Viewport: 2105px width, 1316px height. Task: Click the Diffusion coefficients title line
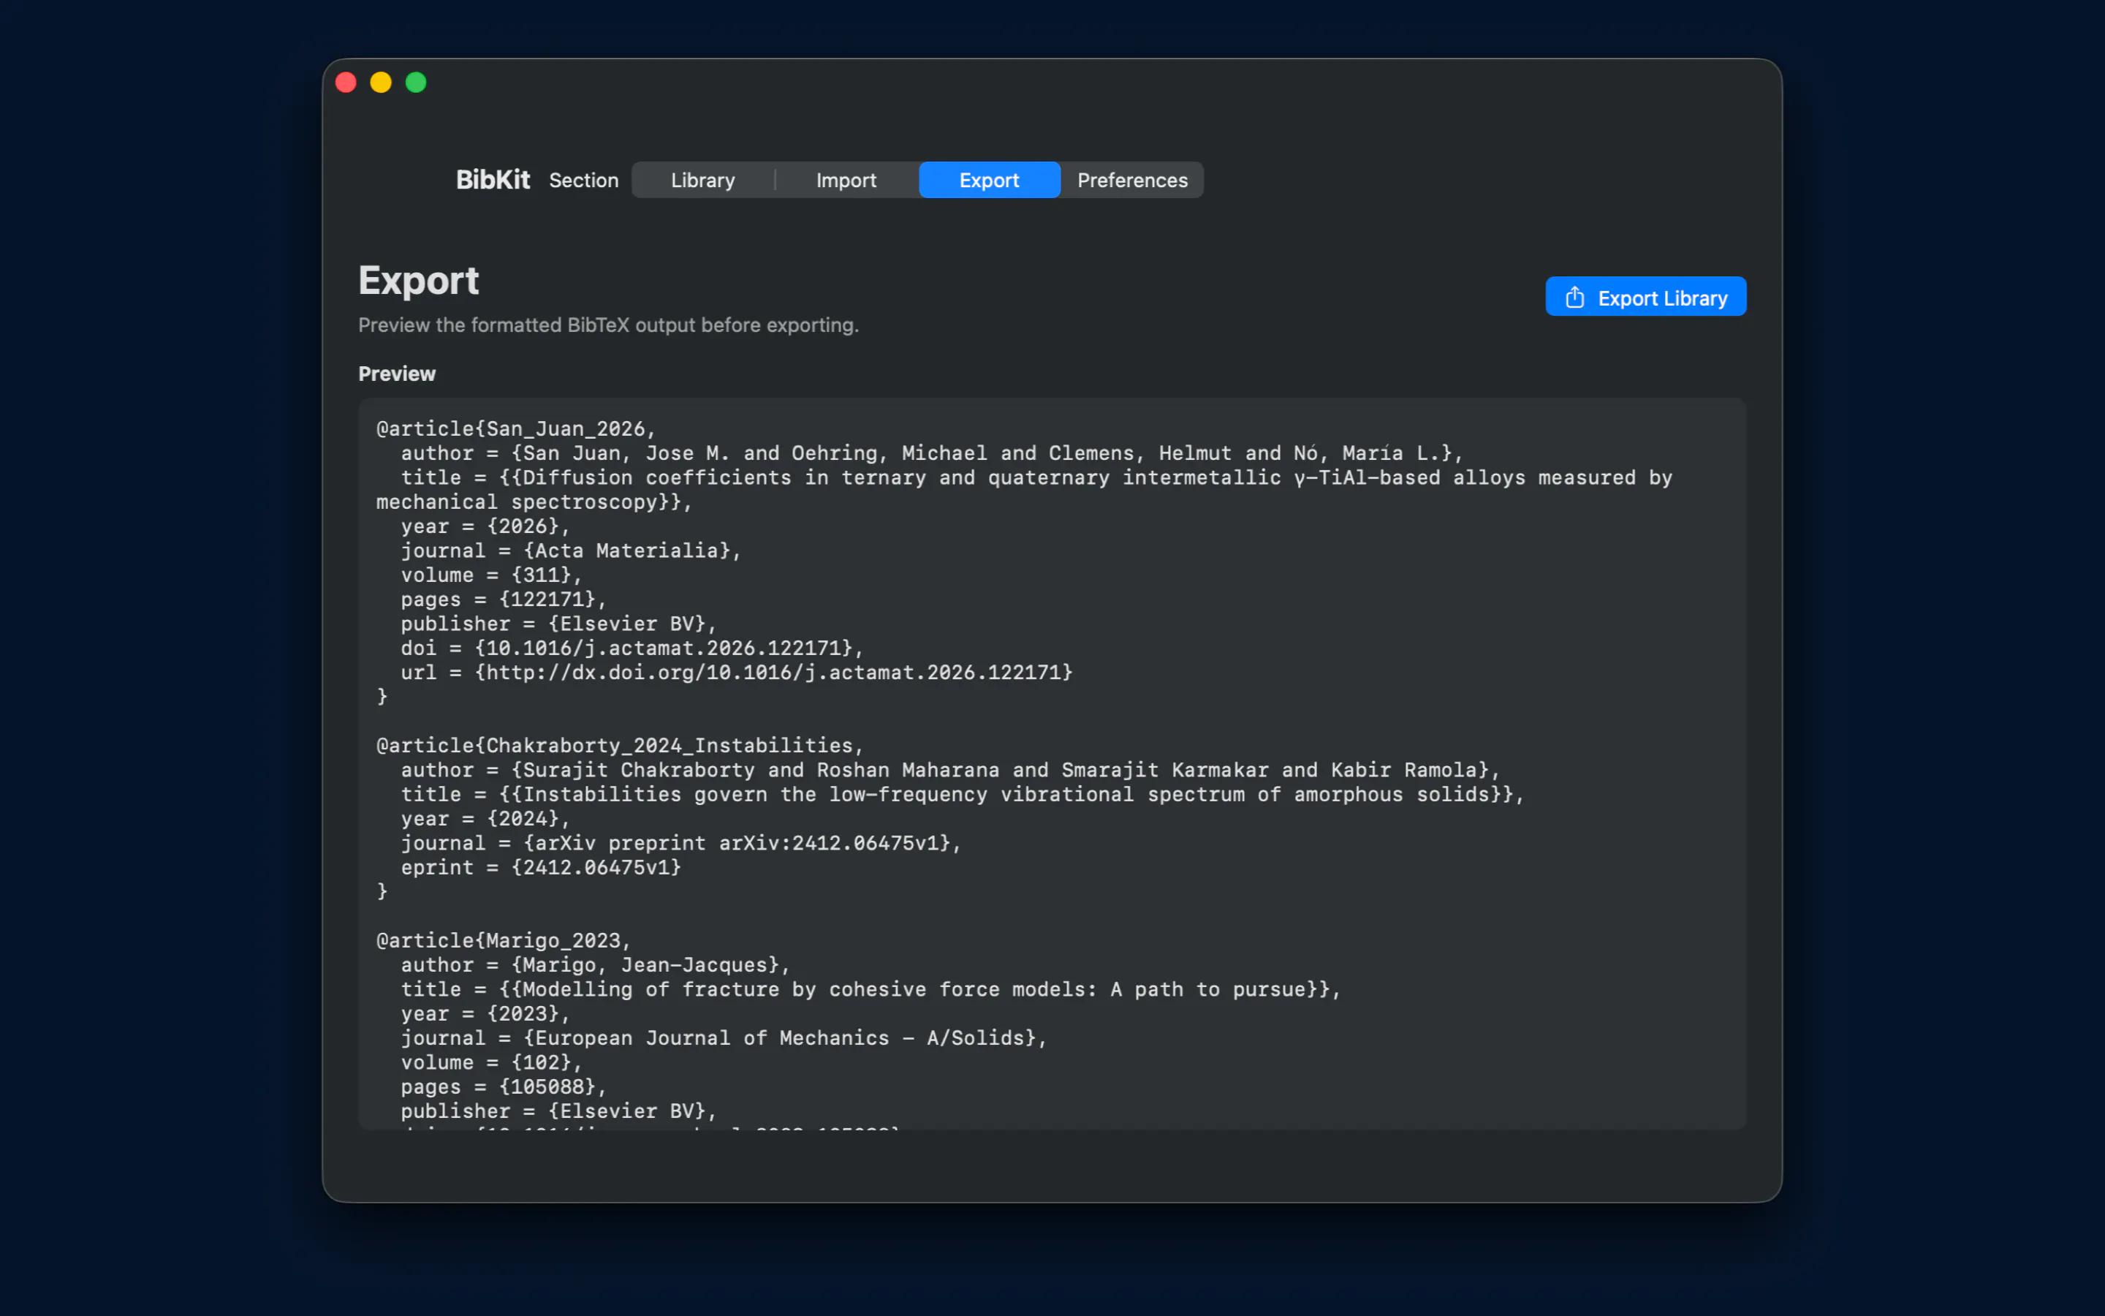[x=1036, y=478]
